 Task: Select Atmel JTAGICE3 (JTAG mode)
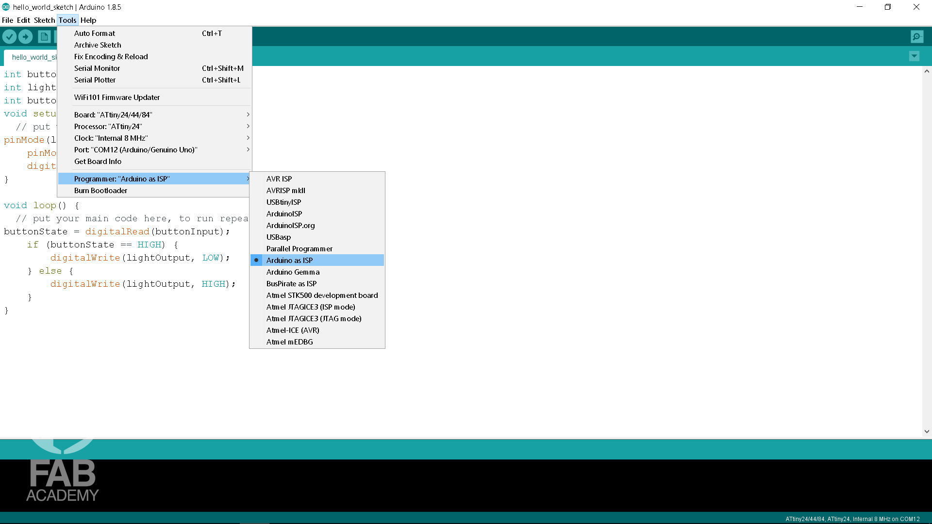(317, 319)
